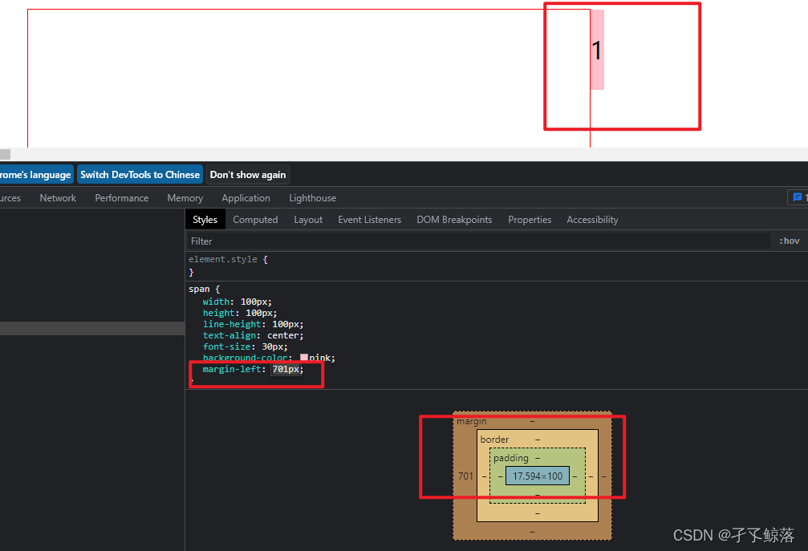Click the padding label in box model

click(x=510, y=458)
